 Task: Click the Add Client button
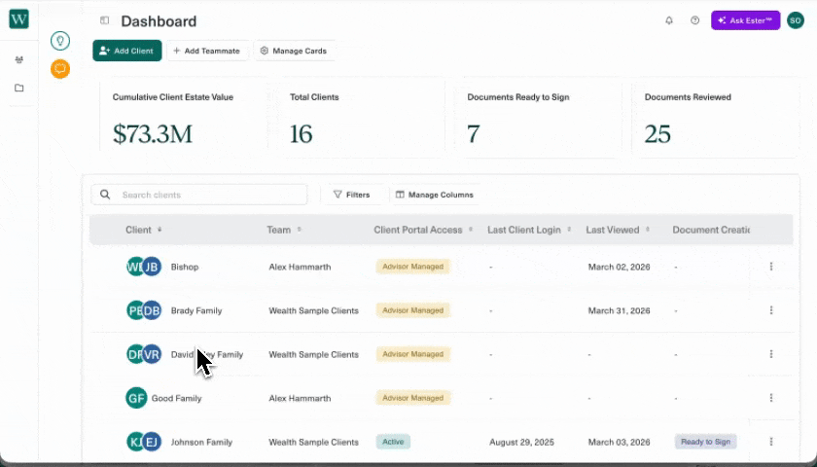click(126, 51)
